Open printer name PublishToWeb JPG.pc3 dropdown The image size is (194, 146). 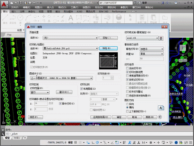(x=70, y=48)
